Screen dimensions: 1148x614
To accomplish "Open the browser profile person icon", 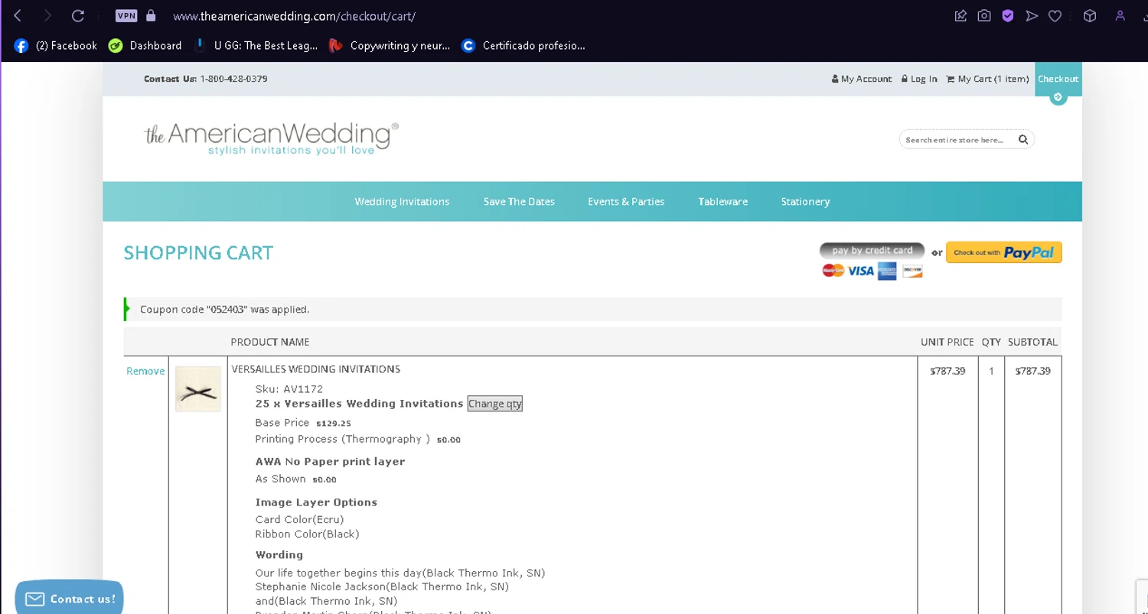I will 1120,16.
